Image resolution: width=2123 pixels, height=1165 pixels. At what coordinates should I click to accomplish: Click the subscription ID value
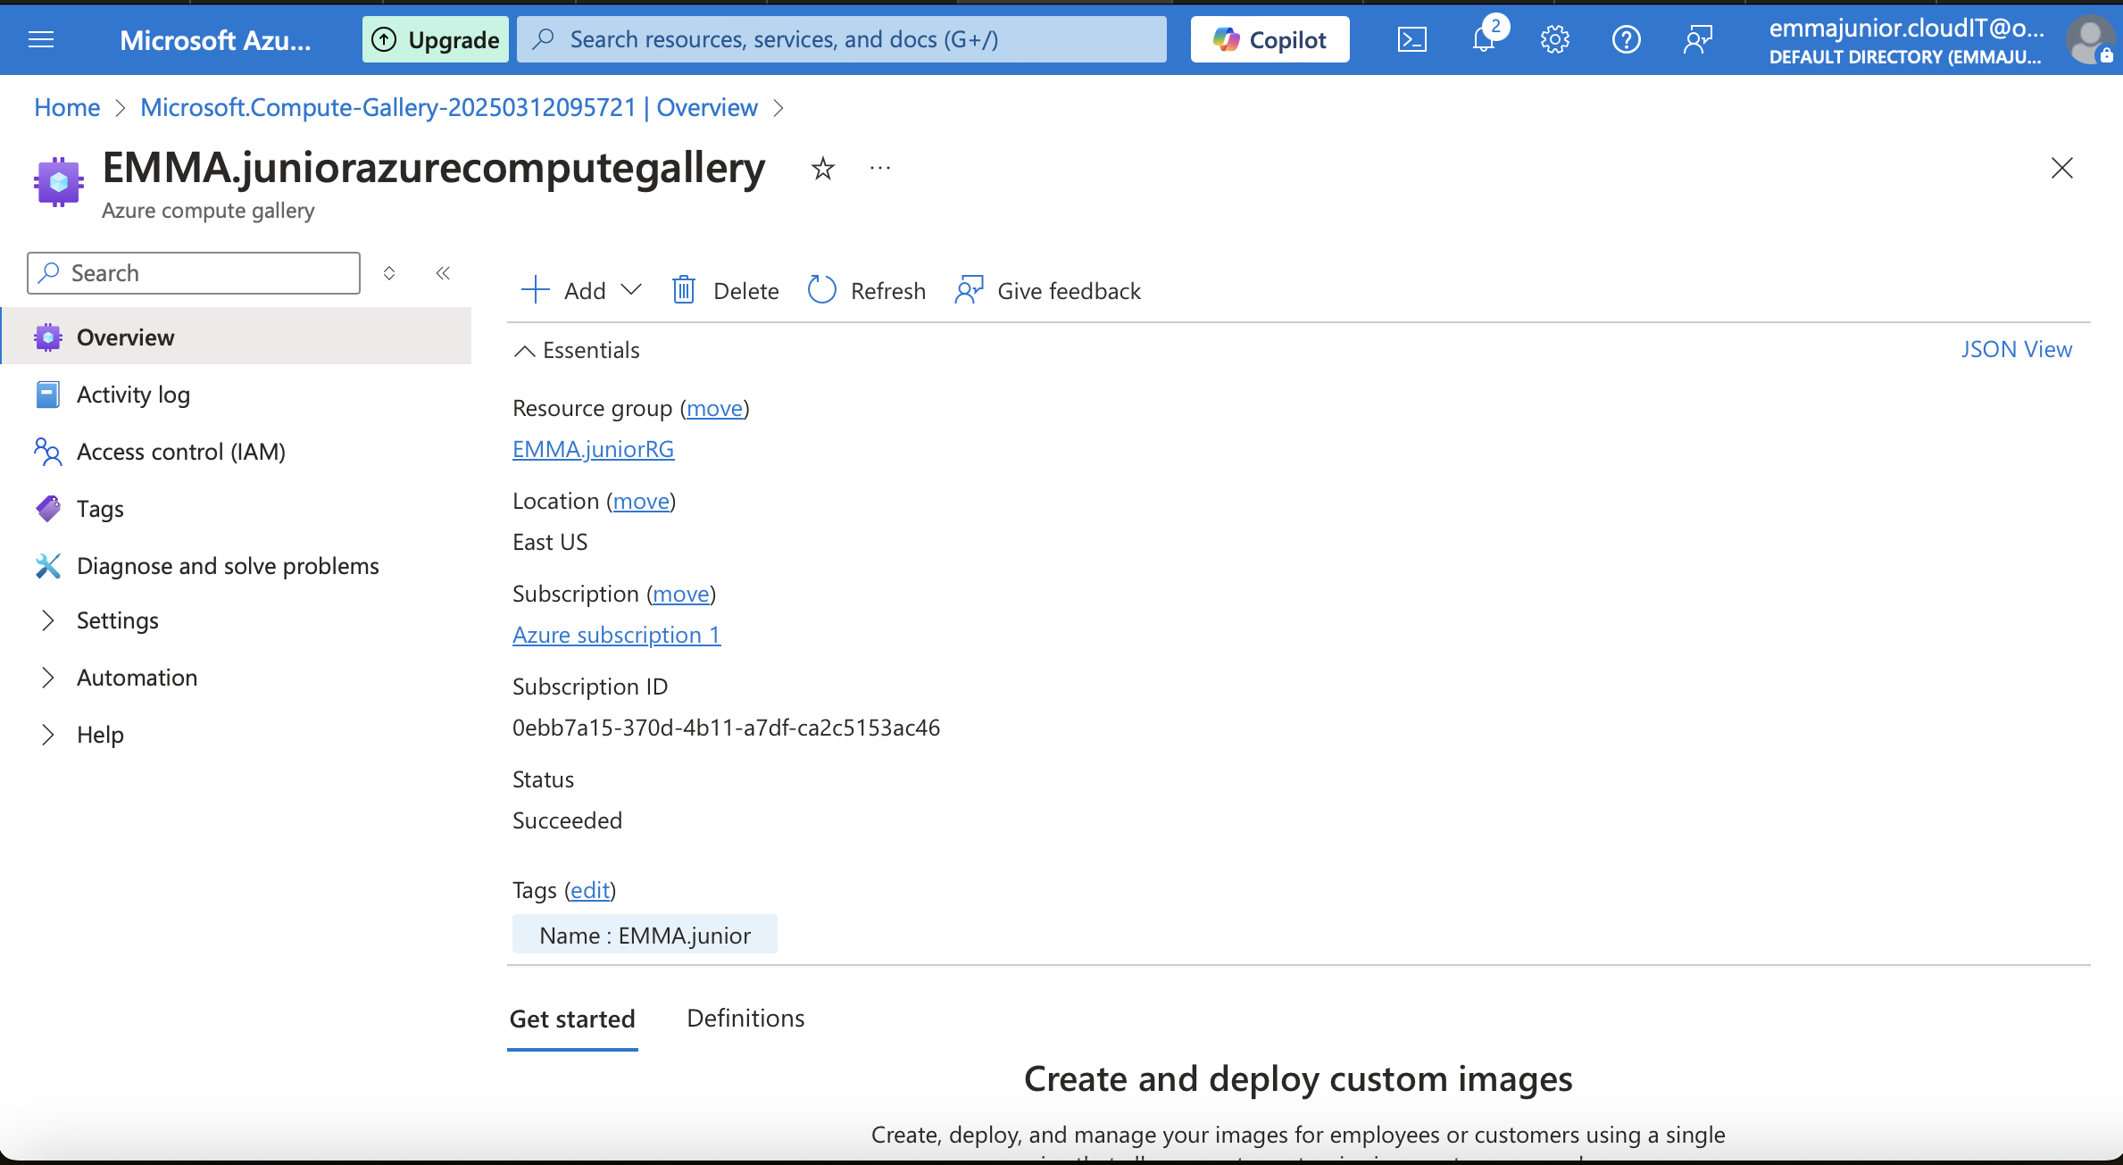coord(726,728)
